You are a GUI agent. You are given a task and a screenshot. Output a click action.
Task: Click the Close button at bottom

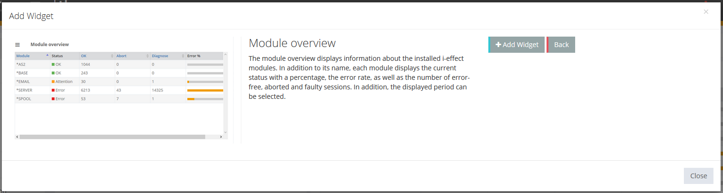click(x=698, y=176)
